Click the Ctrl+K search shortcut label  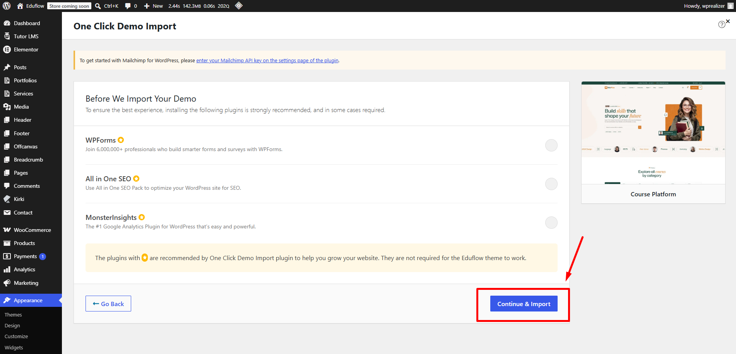point(111,6)
